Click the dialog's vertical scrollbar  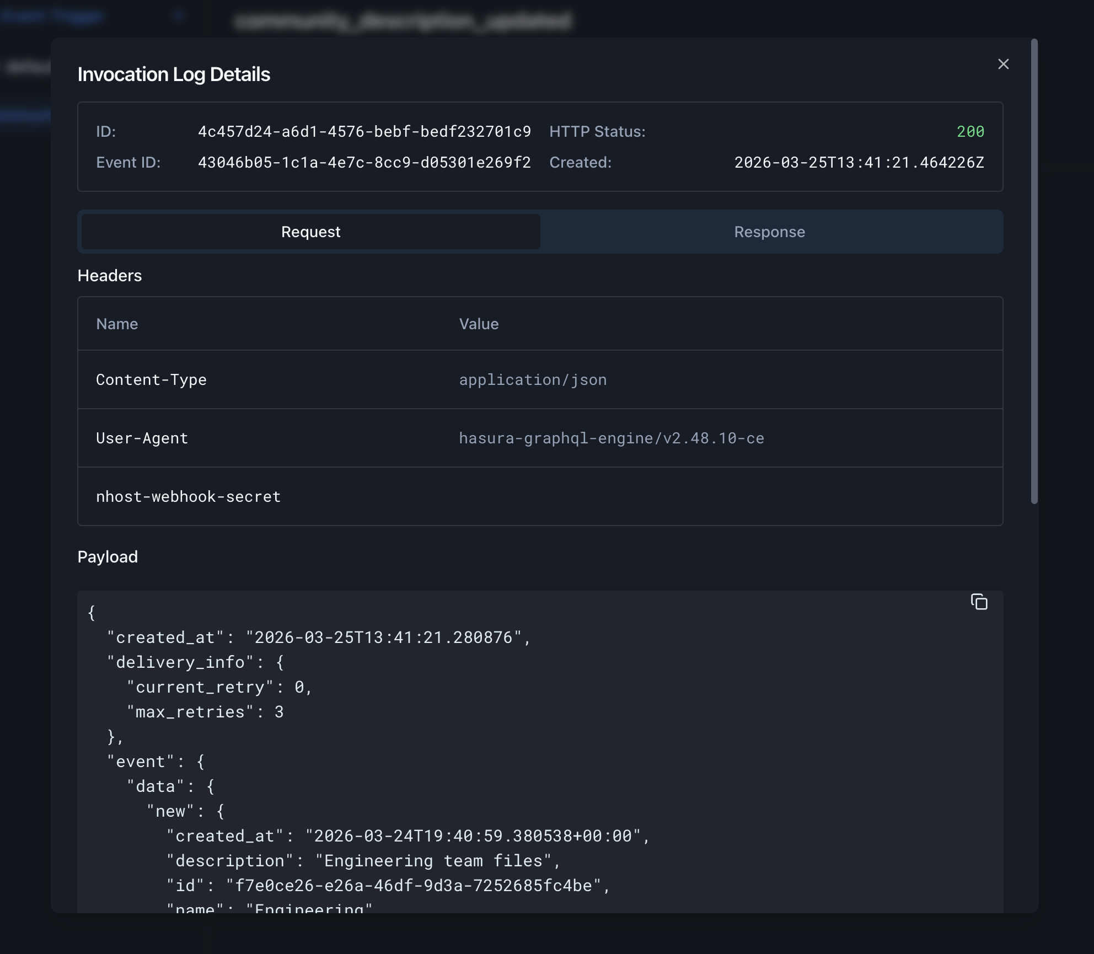coord(1034,270)
